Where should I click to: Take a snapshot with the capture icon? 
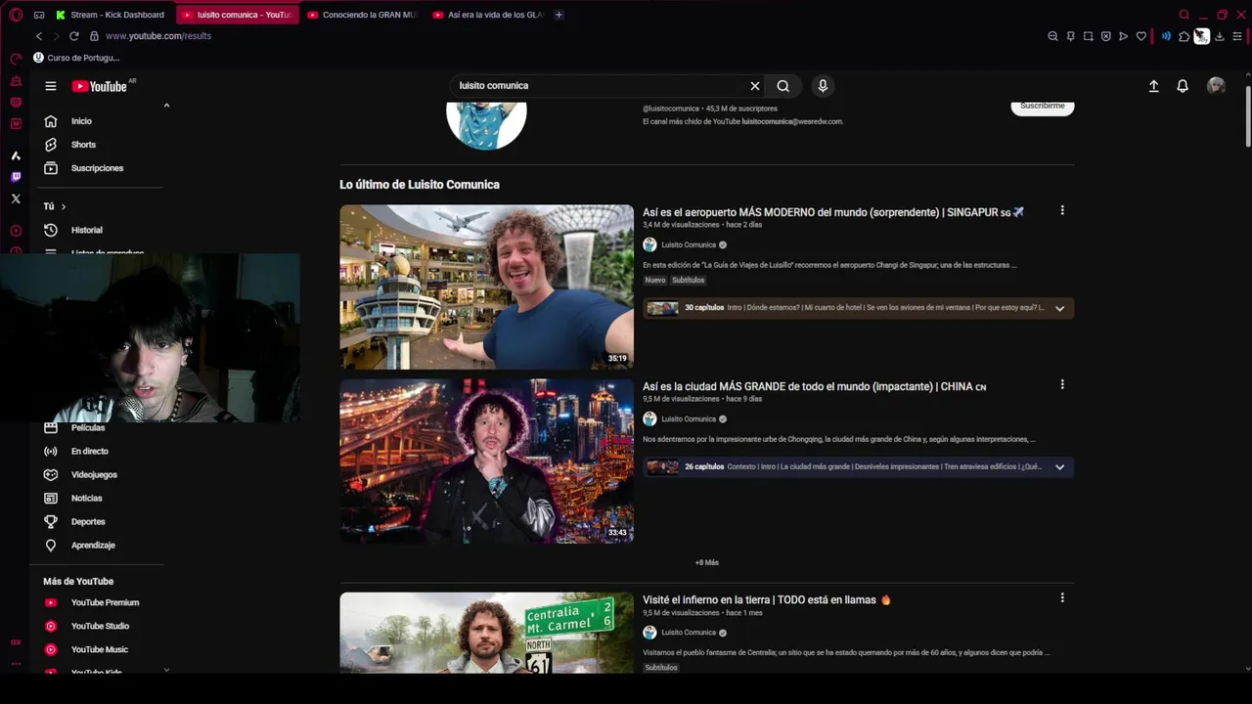pos(1088,36)
